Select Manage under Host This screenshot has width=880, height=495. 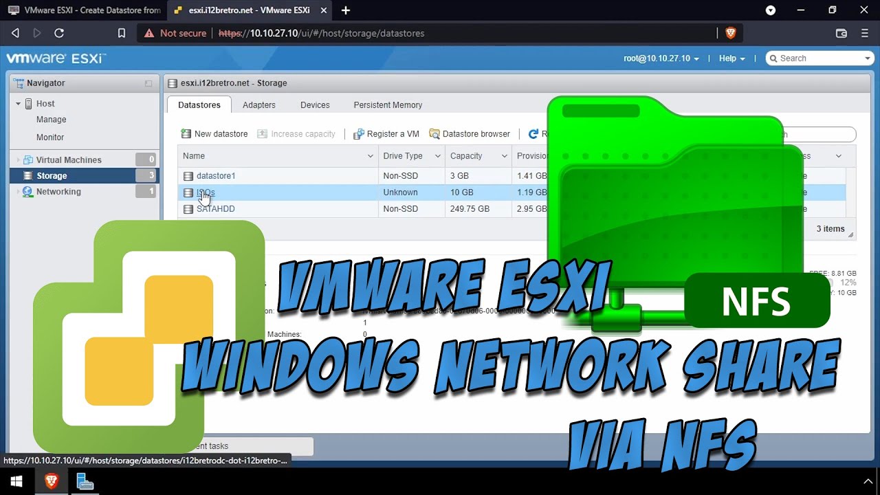point(51,120)
